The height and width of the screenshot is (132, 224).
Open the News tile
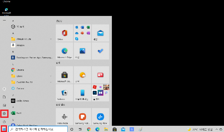[x=100, y=75]
